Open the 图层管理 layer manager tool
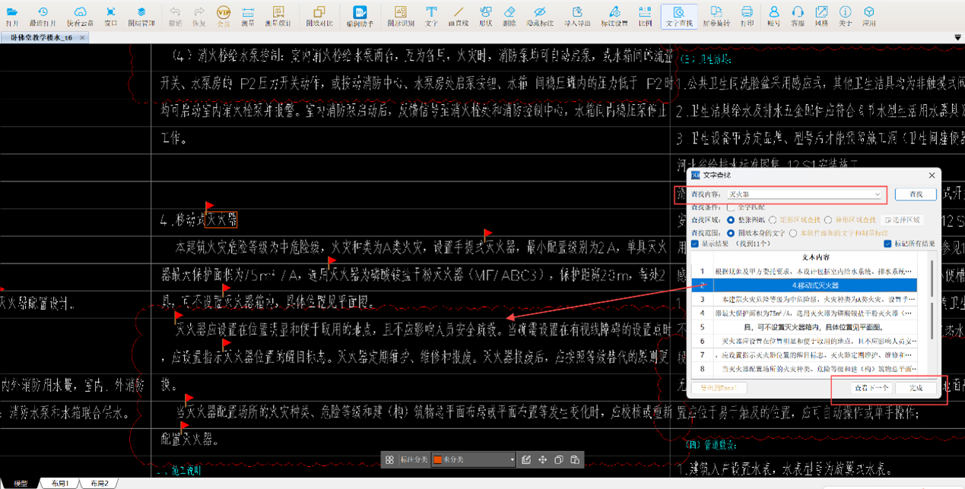The height and width of the screenshot is (489, 965). [141, 15]
